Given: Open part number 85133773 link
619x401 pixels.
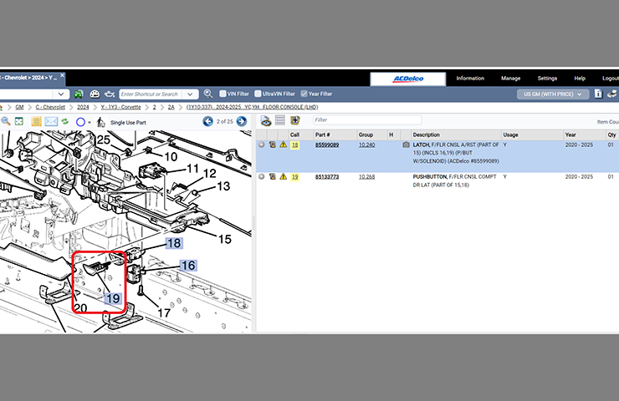Looking at the screenshot, I should (327, 177).
